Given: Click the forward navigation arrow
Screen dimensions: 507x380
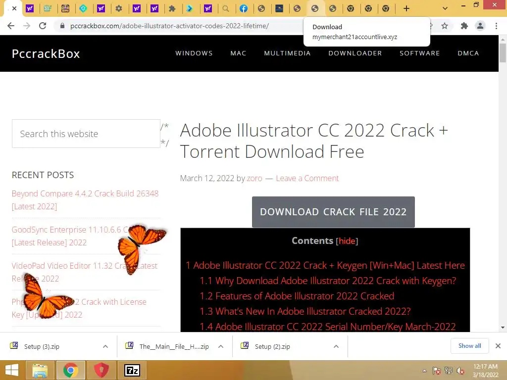Looking at the screenshot, I should [x=27, y=26].
